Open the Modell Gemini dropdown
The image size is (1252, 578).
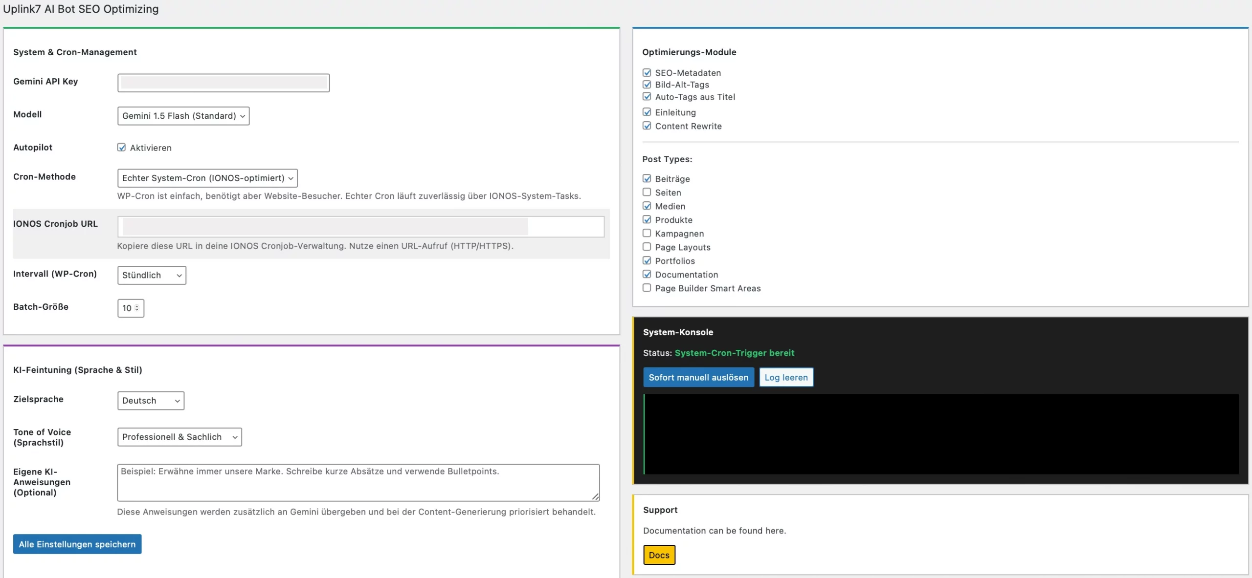(183, 116)
